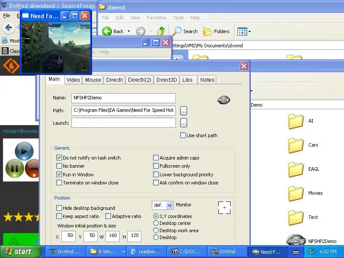Toggle Use short path checkbox

point(183,135)
